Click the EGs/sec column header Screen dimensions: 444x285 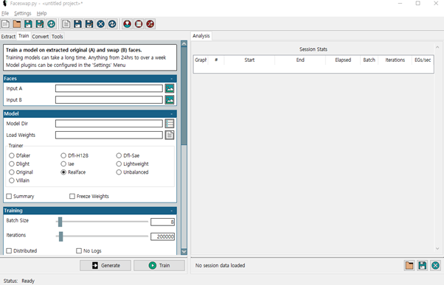click(x=423, y=60)
